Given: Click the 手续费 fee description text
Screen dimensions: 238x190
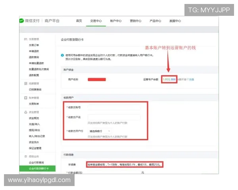Looking at the screenshot, I should 124,164.
